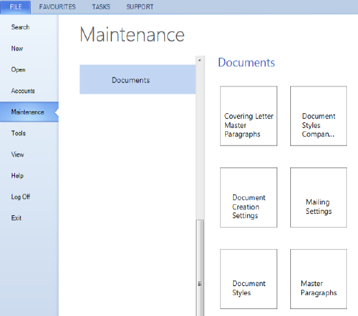The height and width of the screenshot is (316, 358).
Task: Open the Tools menu item
Action: (x=29, y=133)
